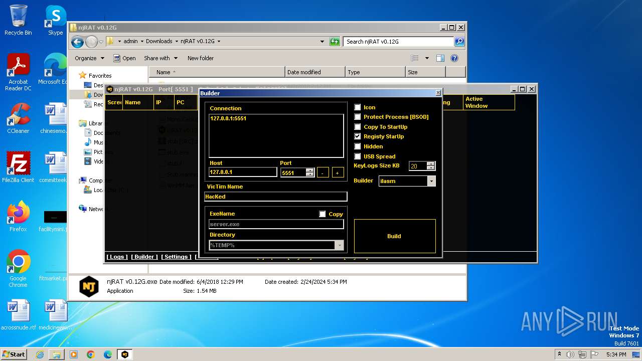This screenshot has width=642, height=361.
Task: Open the Recycle Bin desktop icon
Action: click(18, 20)
